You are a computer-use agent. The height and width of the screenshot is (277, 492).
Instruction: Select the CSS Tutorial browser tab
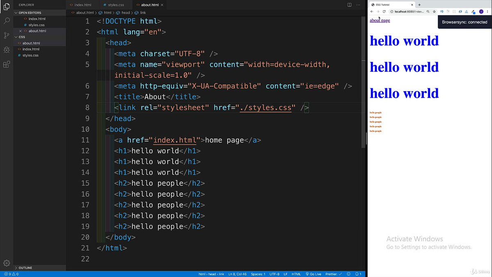[392, 5]
